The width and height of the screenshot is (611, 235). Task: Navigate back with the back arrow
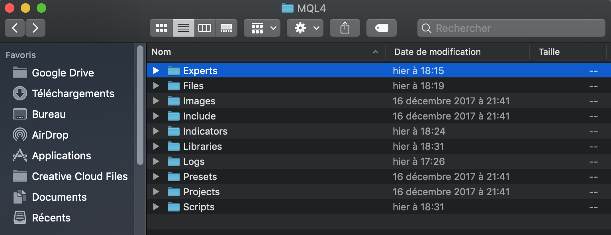[14, 28]
